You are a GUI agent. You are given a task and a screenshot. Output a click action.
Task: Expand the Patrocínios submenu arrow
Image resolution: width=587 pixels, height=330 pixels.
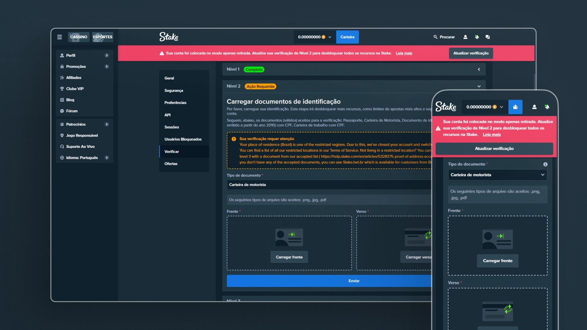click(x=107, y=124)
